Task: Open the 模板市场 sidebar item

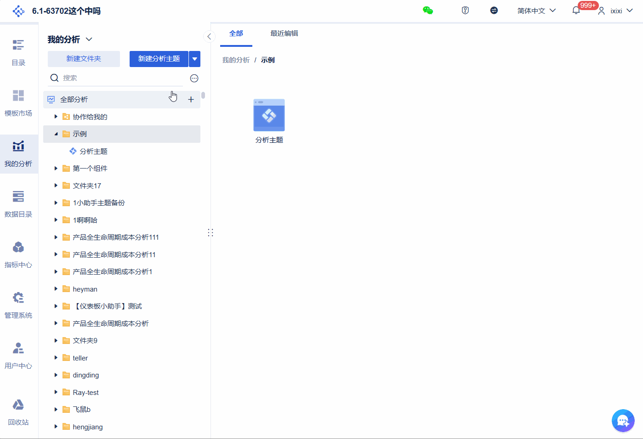Action: point(18,103)
